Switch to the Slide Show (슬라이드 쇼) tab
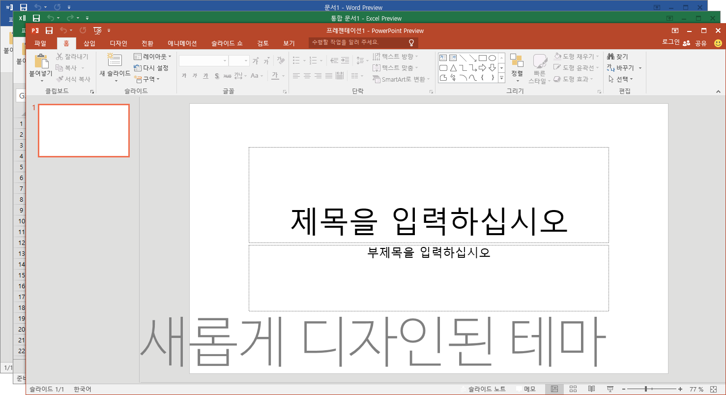 [x=227, y=43]
